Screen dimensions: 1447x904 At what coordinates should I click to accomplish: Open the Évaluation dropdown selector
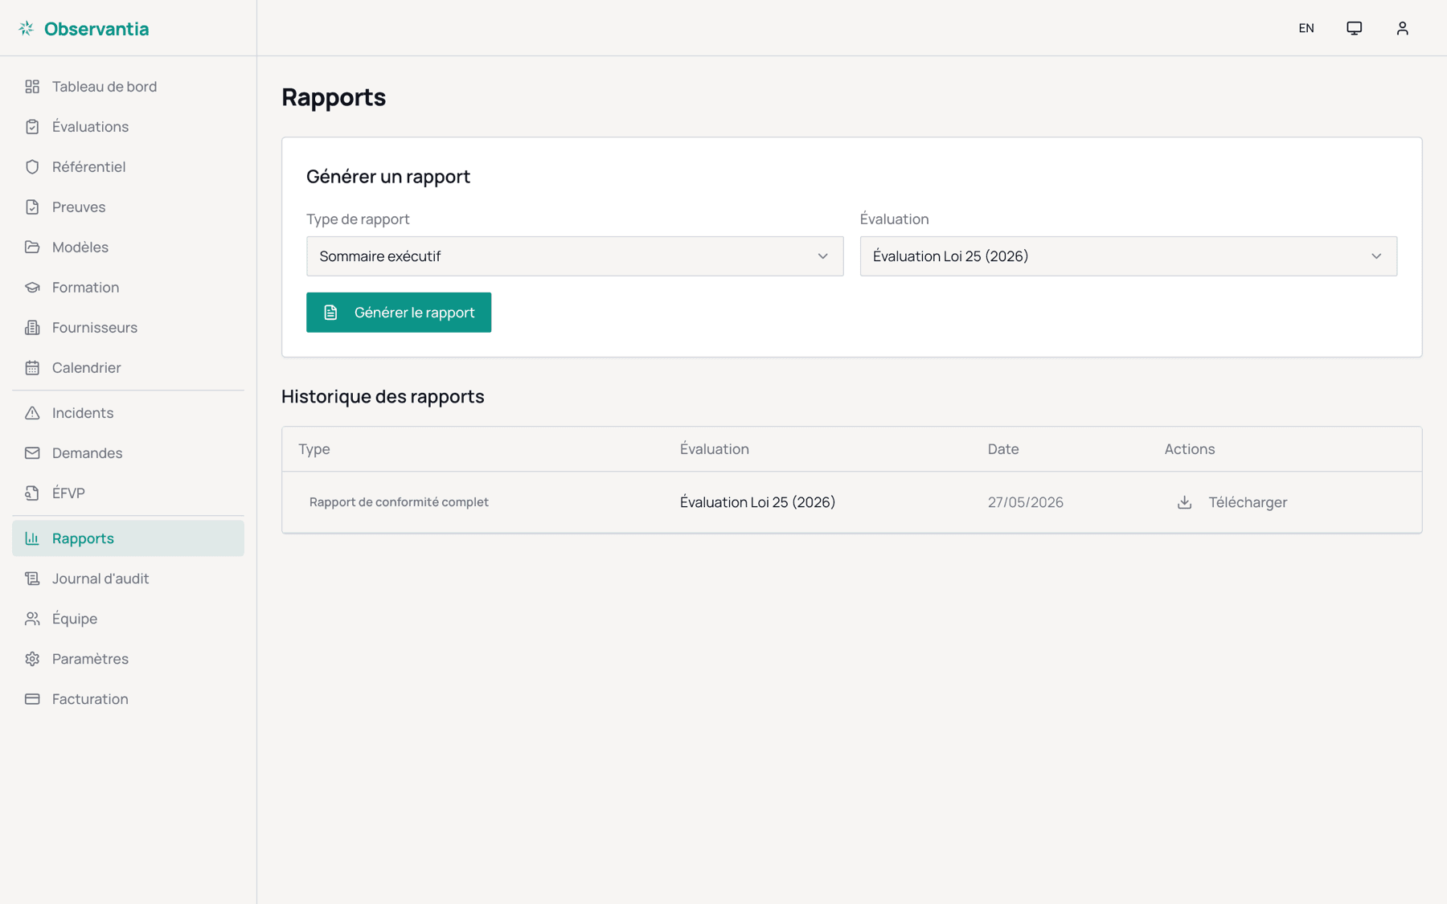tap(1129, 256)
